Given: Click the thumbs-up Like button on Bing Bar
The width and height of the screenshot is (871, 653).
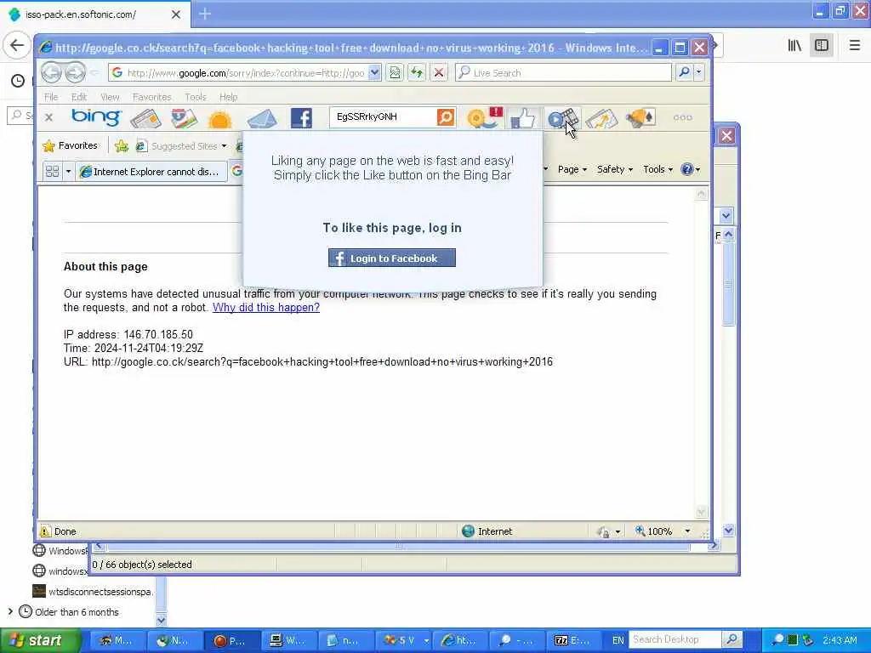Looking at the screenshot, I should 523,118.
